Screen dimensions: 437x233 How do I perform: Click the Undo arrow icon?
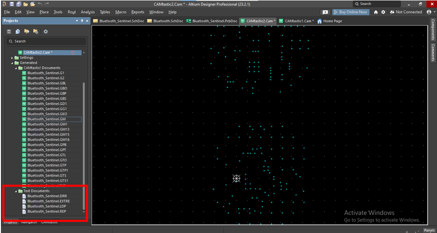pos(40,4)
